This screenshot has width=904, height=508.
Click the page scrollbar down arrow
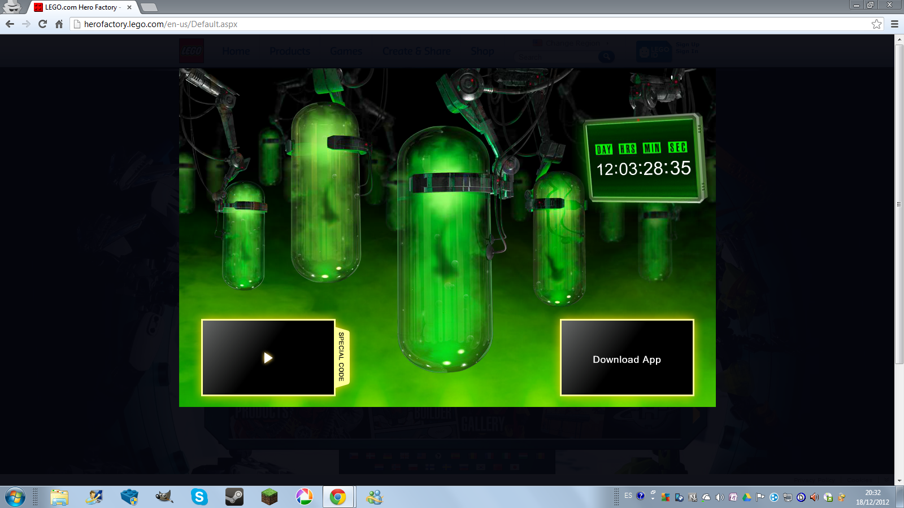click(899, 481)
